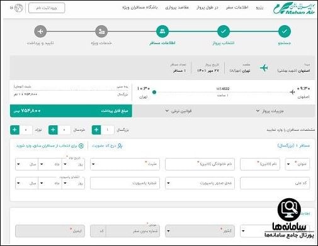Open the globe language selector icon
Viewport: 318px width, 246px height.
(18, 8)
